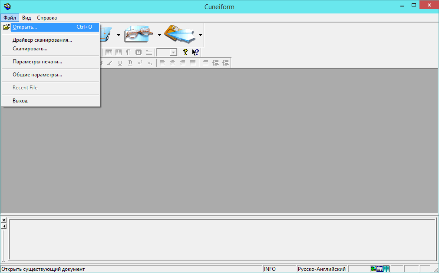Expand the dropdown arrow beside the floppy plane icon
Viewport: 439px width, 273px height.
pos(200,35)
